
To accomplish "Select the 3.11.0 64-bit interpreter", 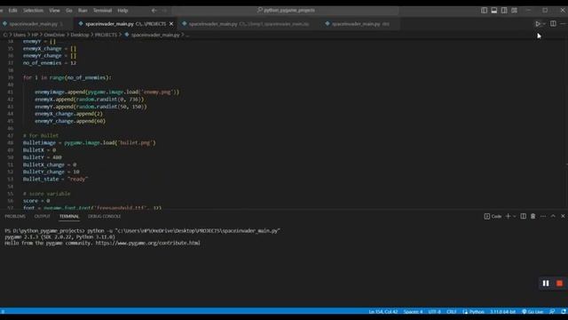I will 503,312.
